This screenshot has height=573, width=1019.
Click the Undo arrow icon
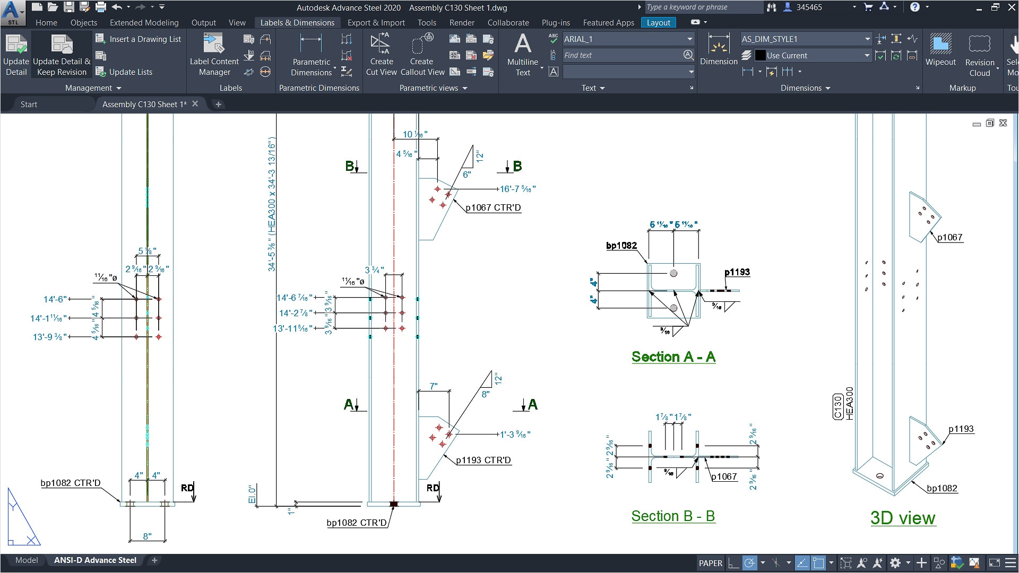tap(117, 7)
